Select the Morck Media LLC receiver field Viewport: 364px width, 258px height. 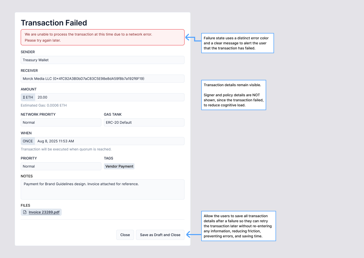click(102, 79)
